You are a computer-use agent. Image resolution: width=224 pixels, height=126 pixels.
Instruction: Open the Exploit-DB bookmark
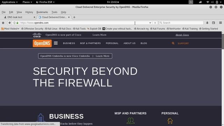pyautogui.click(x=94, y=29)
